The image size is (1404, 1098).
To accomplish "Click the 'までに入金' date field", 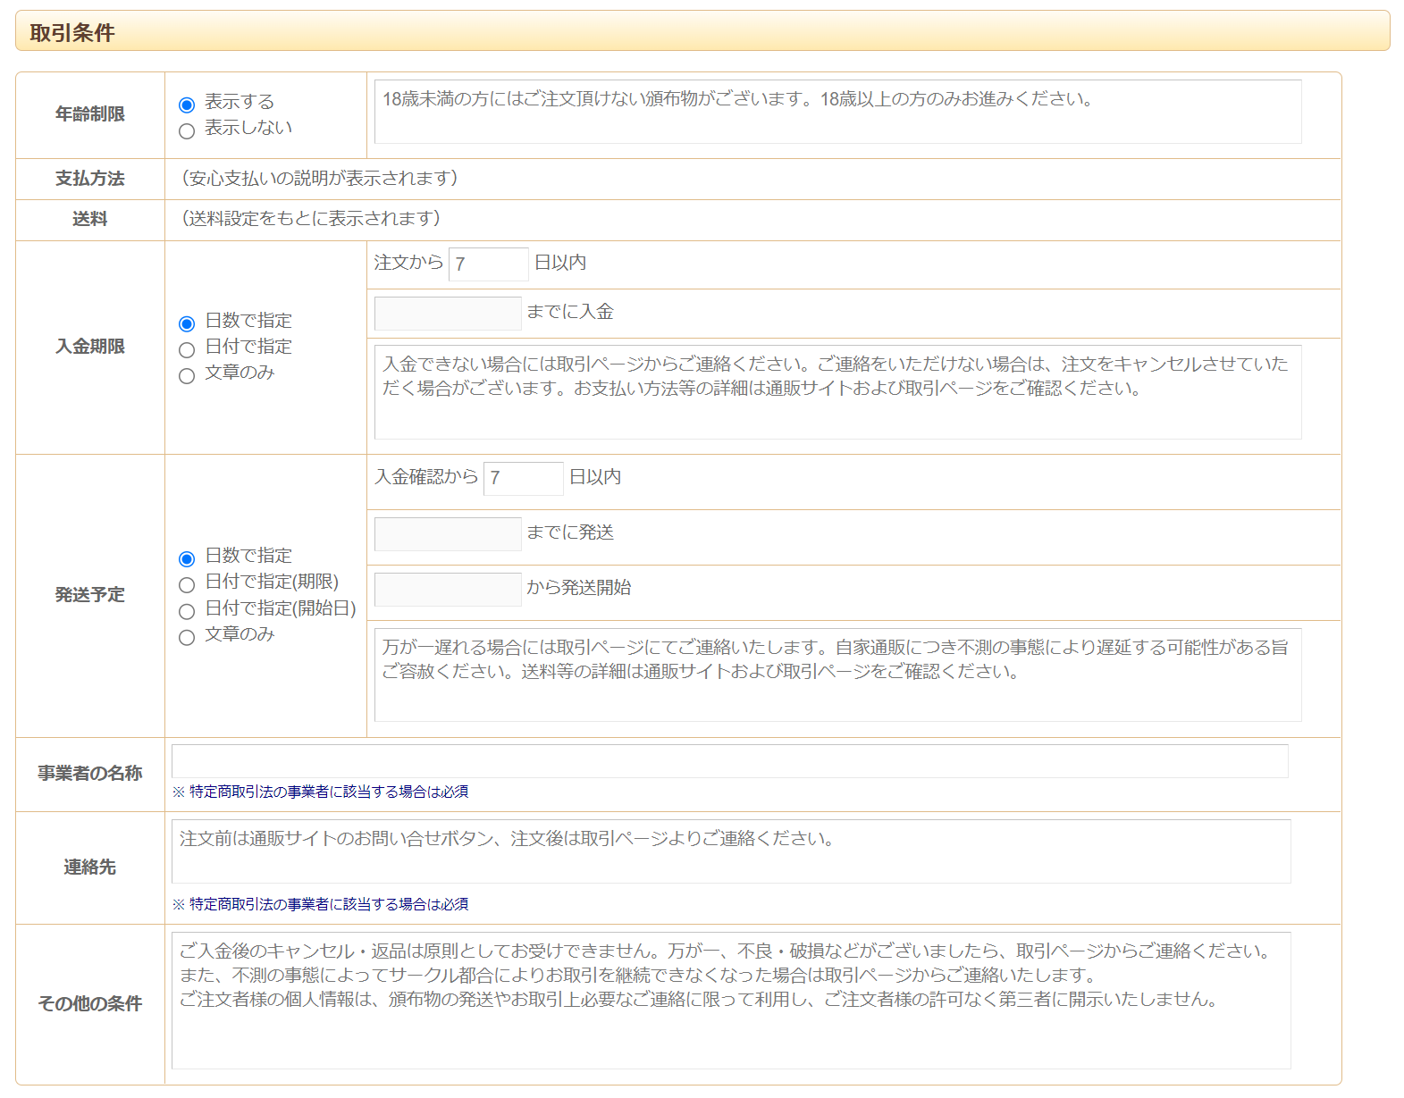I will (448, 314).
